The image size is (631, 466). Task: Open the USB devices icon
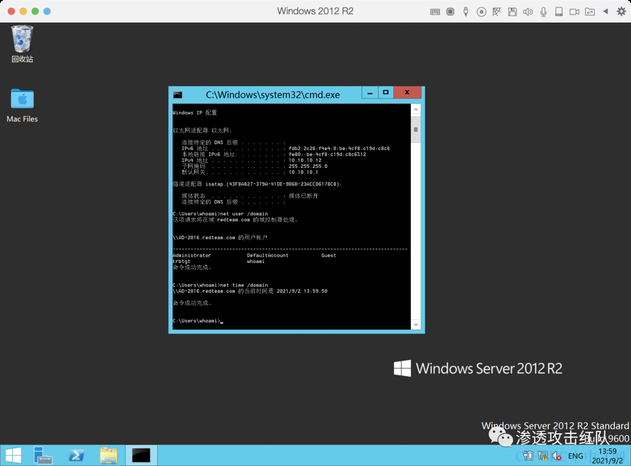tap(466, 12)
